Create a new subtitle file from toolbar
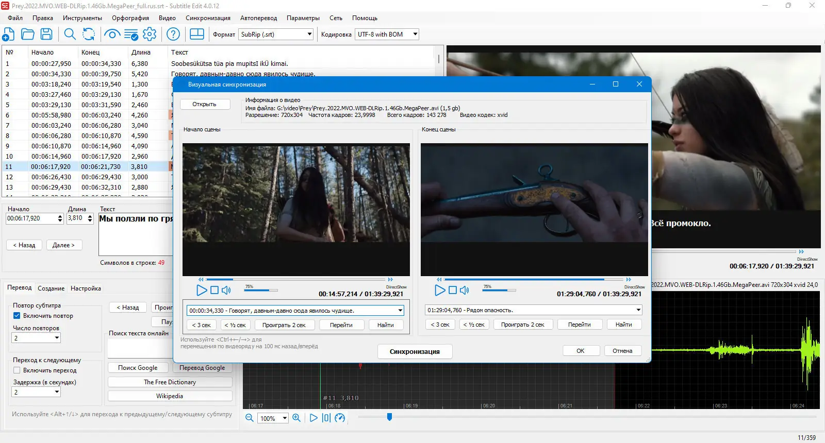The image size is (825, 443). (x=8, y=35)
